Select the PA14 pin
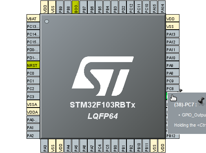The image size is (206, 153). [x=162, y=7]
